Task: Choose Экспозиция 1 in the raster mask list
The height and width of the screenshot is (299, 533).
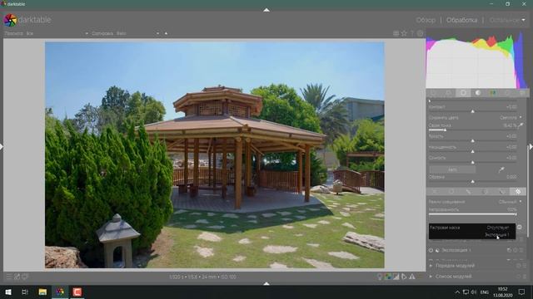Action: pos(496,234)
